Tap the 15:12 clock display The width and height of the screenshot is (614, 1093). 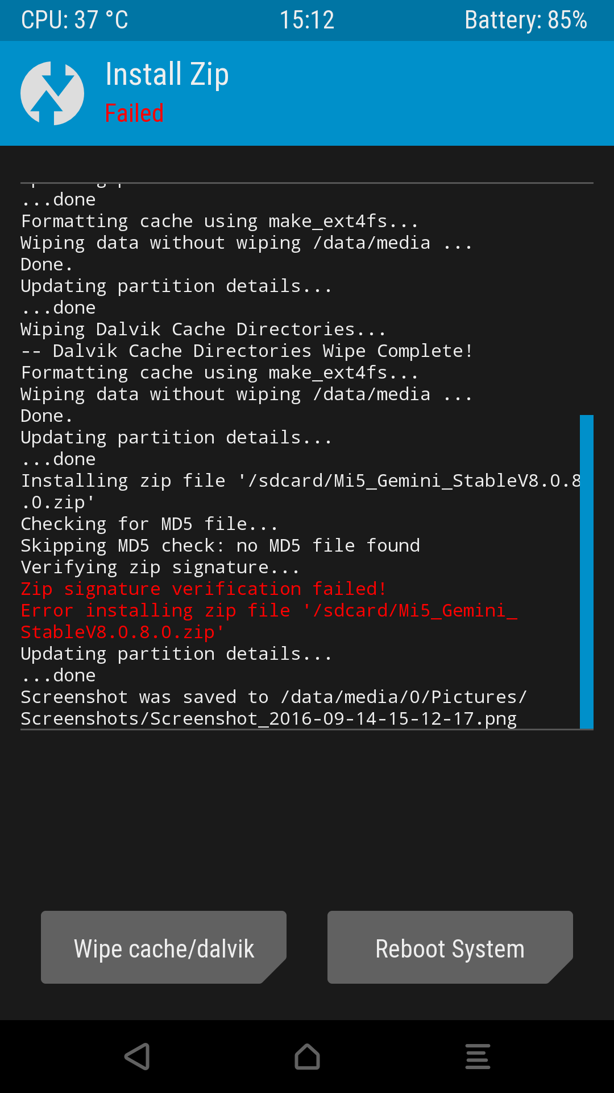[307, 20]
